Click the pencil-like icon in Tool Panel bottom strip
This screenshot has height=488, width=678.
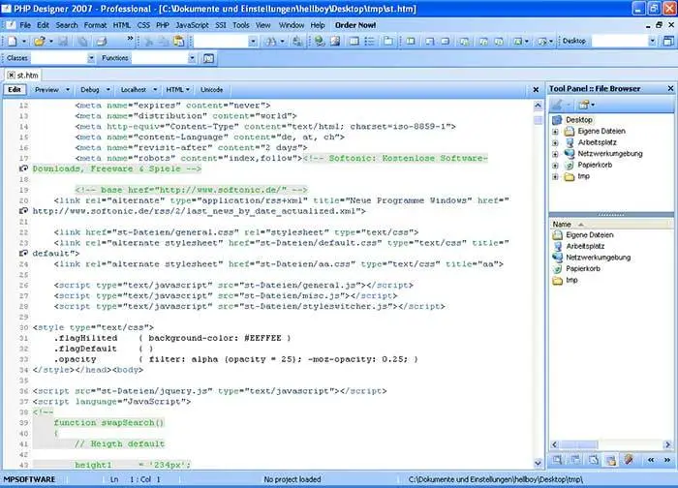tap(629, 460)
